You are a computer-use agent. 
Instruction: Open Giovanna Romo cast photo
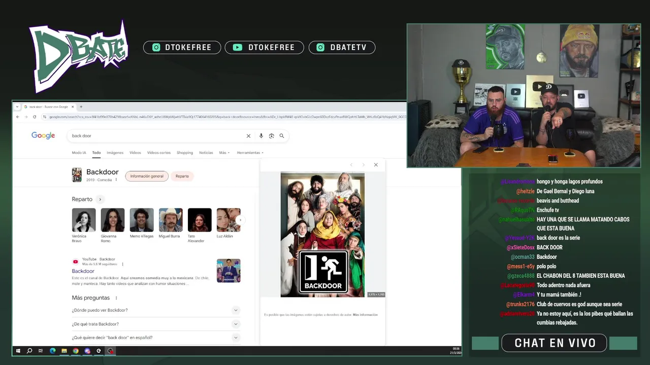point(113,220)
